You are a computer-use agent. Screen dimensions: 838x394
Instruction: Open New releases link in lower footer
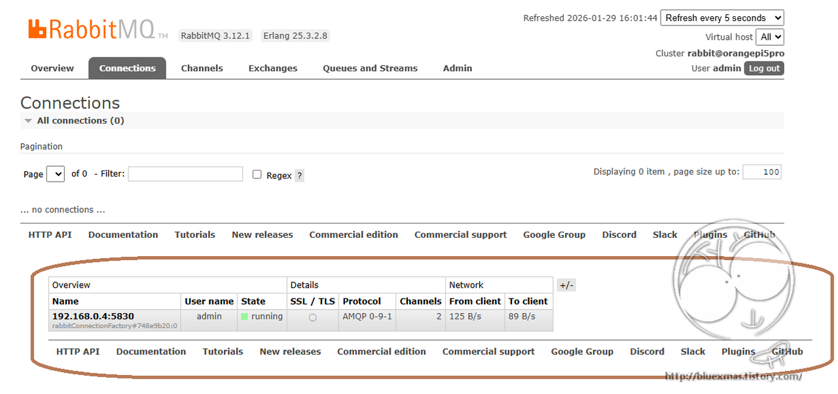[290, 352]
